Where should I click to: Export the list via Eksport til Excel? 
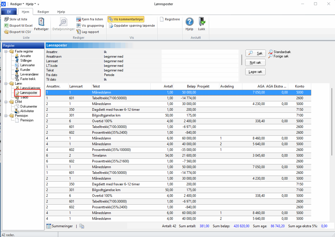(x=18, y=26)
